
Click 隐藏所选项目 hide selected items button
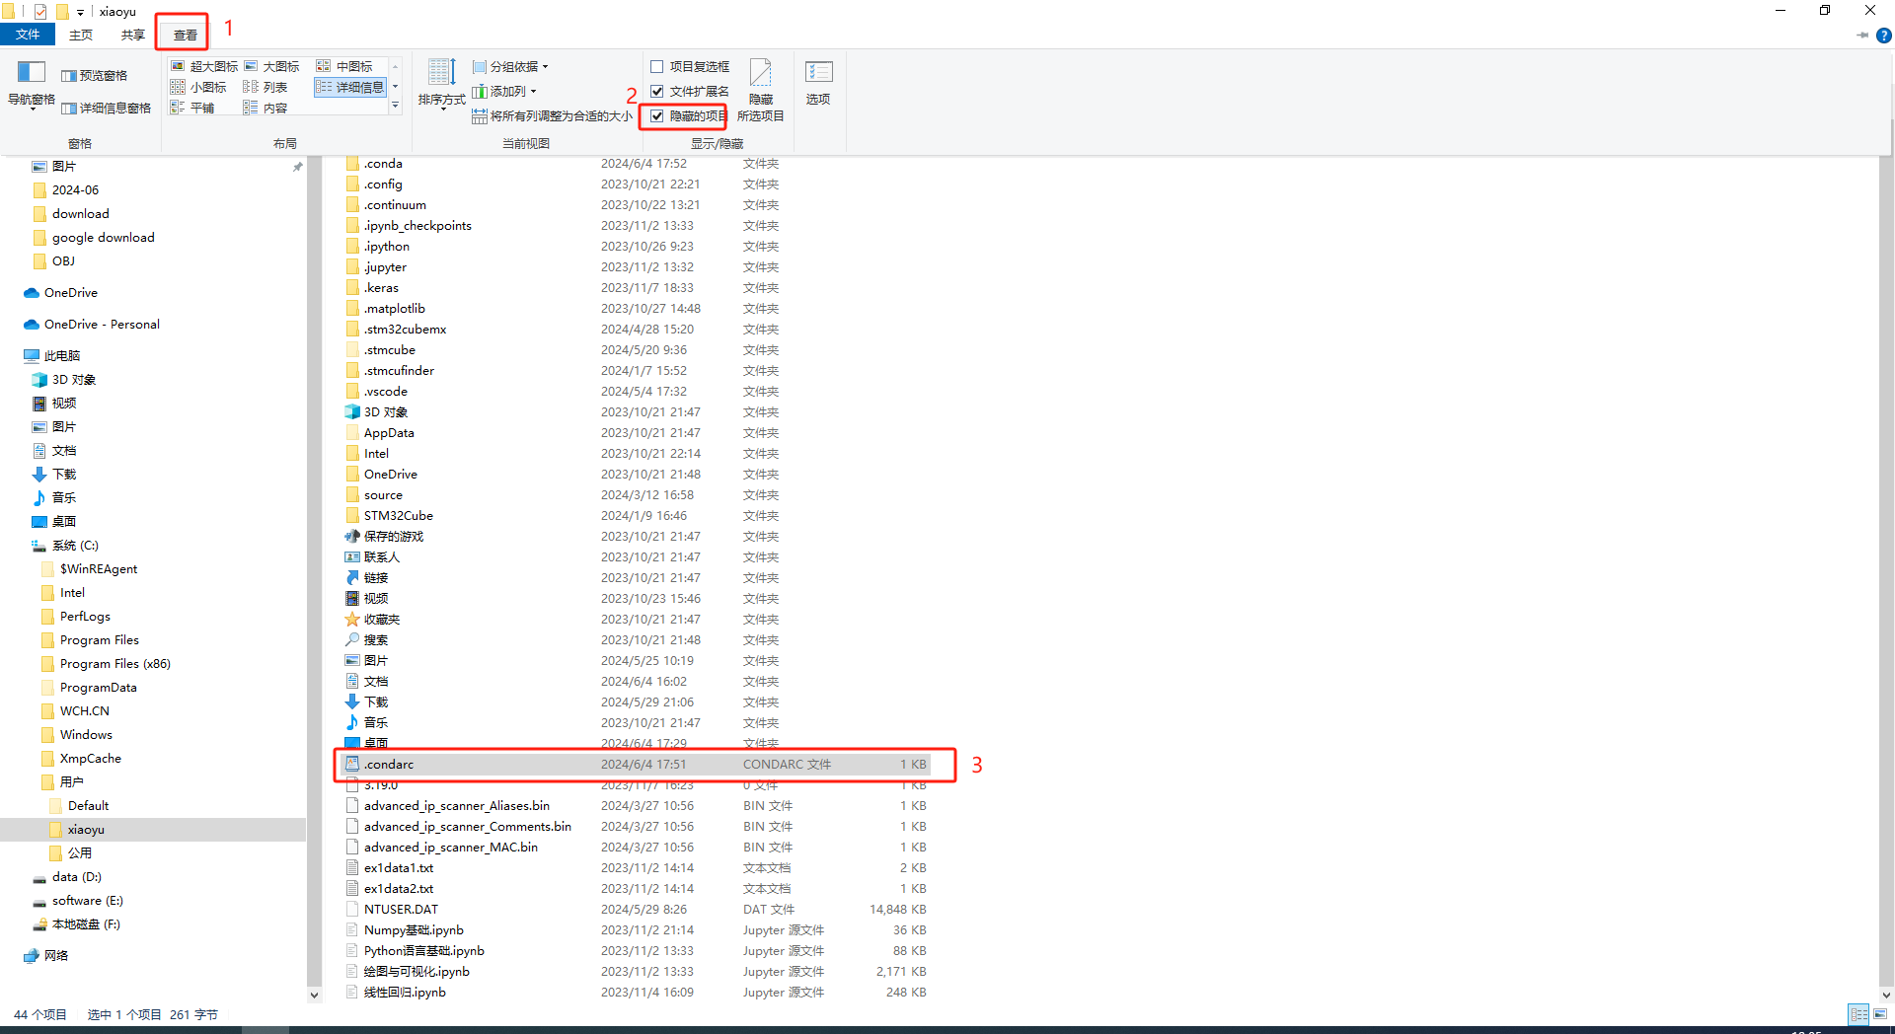click(761, 91)
